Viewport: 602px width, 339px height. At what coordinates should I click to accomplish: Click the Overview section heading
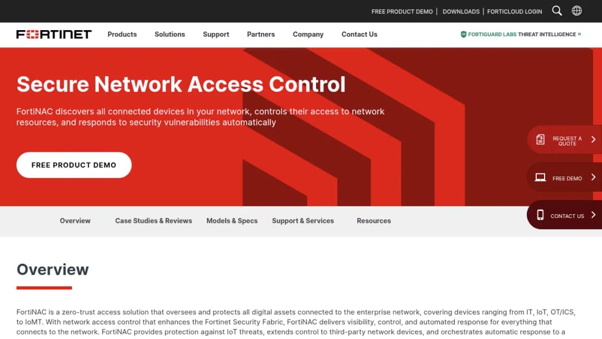tap(52, 269)
